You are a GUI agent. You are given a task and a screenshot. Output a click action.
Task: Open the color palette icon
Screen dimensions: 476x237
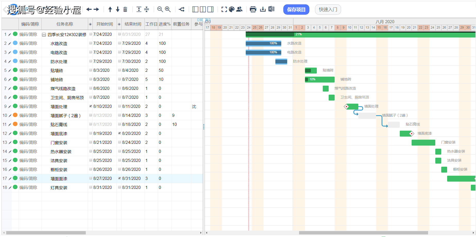coord(232,10)
